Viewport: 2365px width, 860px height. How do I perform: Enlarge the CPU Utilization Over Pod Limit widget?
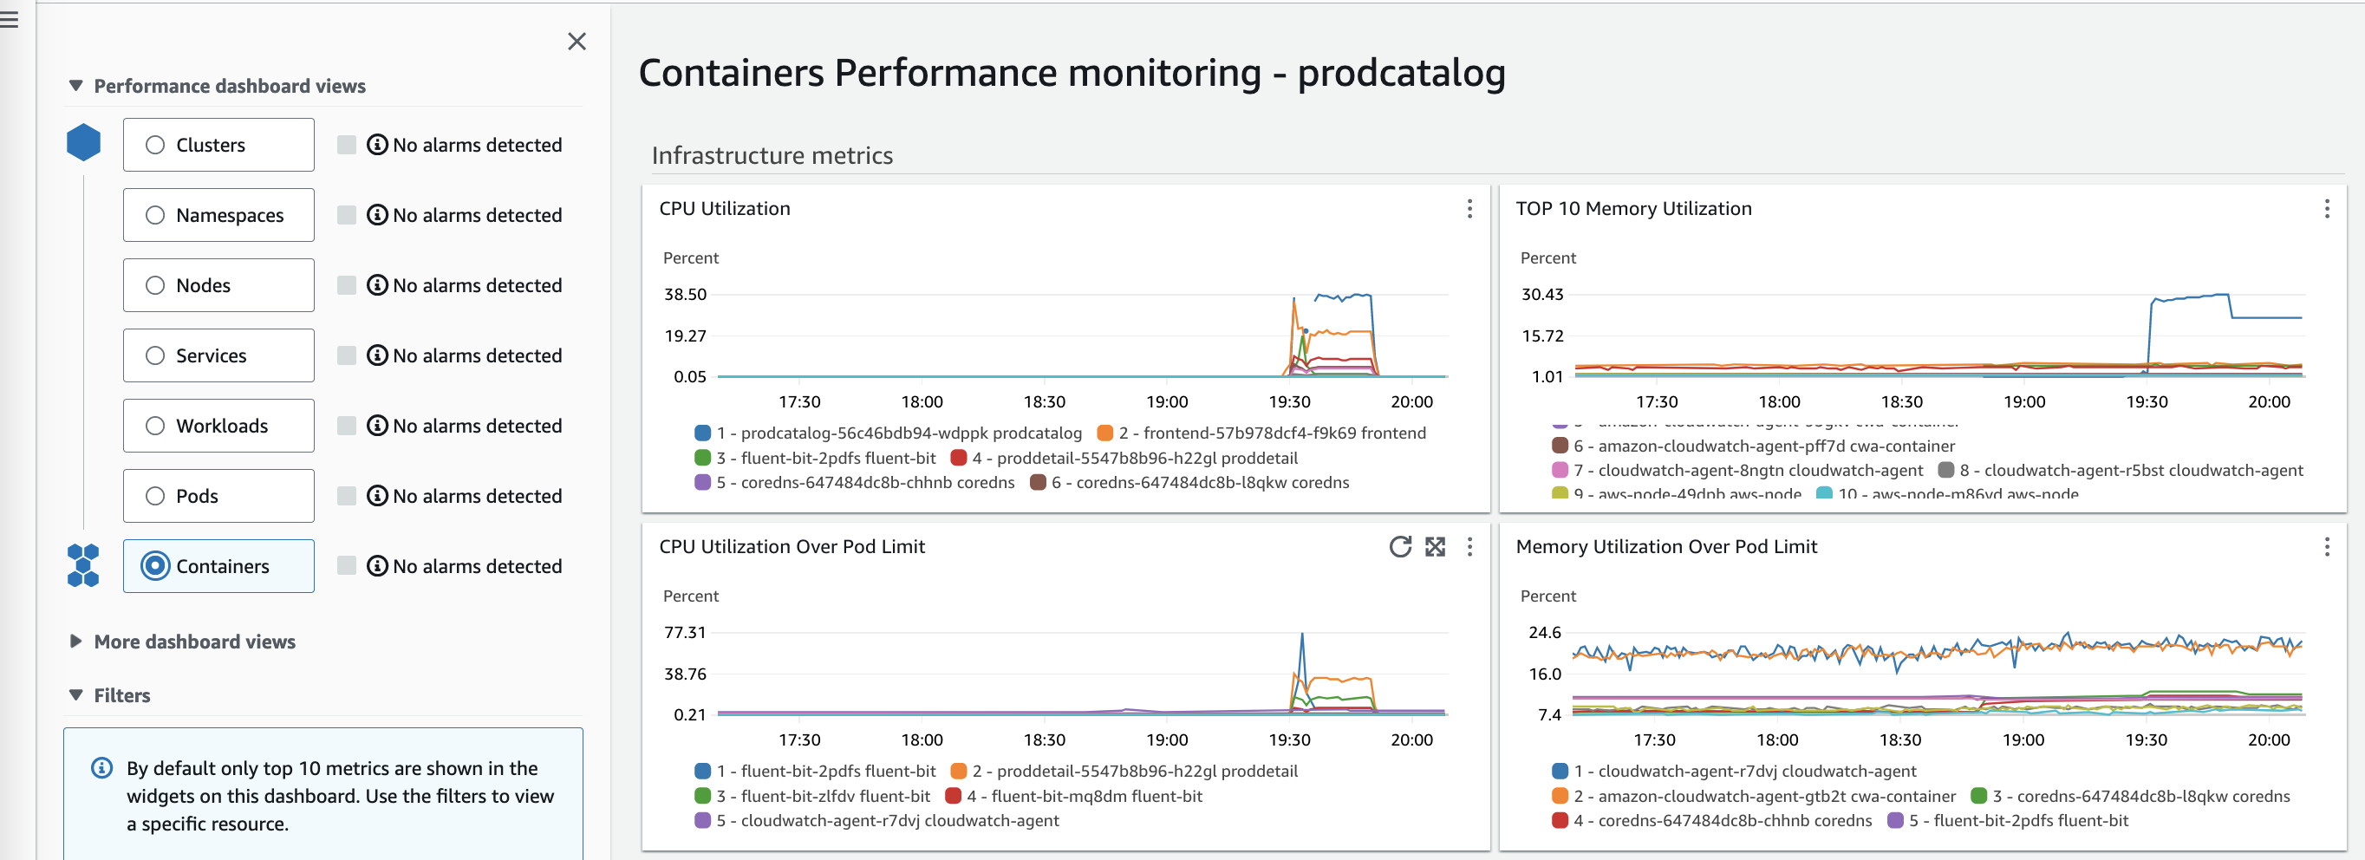coord(1435,547)
